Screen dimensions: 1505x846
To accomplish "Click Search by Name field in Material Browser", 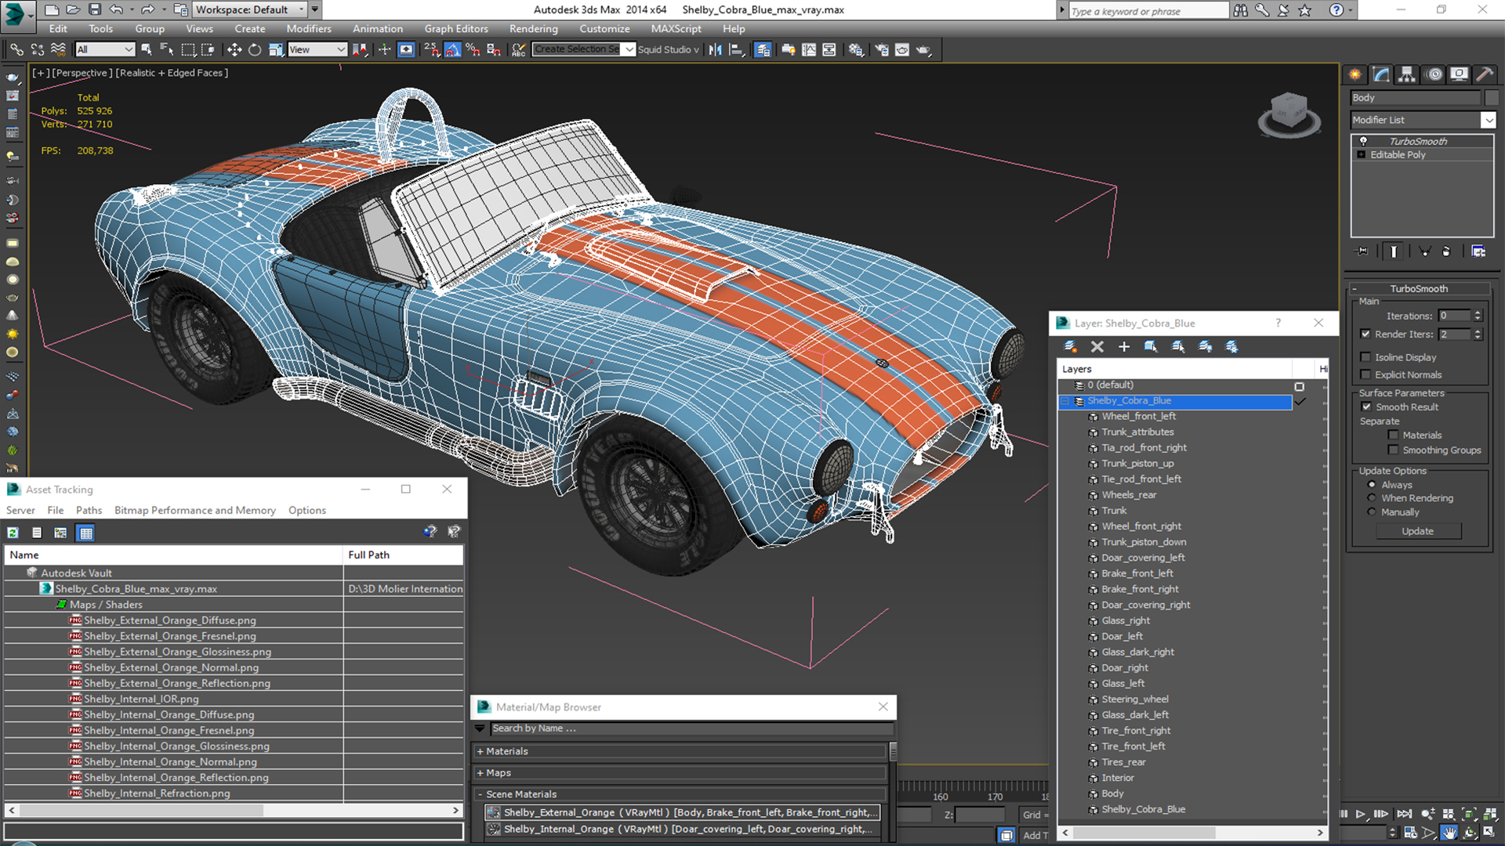I will (x=691, y=728).
